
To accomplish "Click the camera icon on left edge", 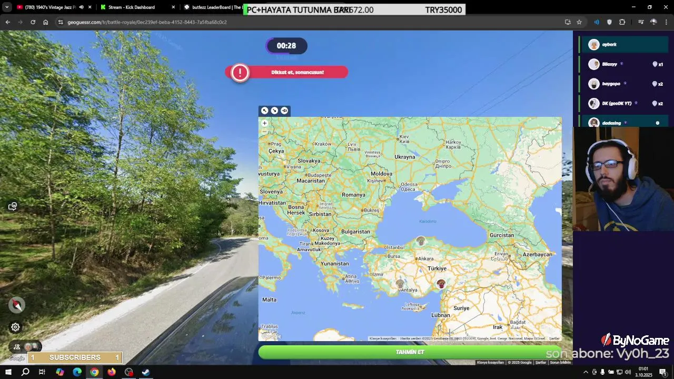I will (13, 206).
